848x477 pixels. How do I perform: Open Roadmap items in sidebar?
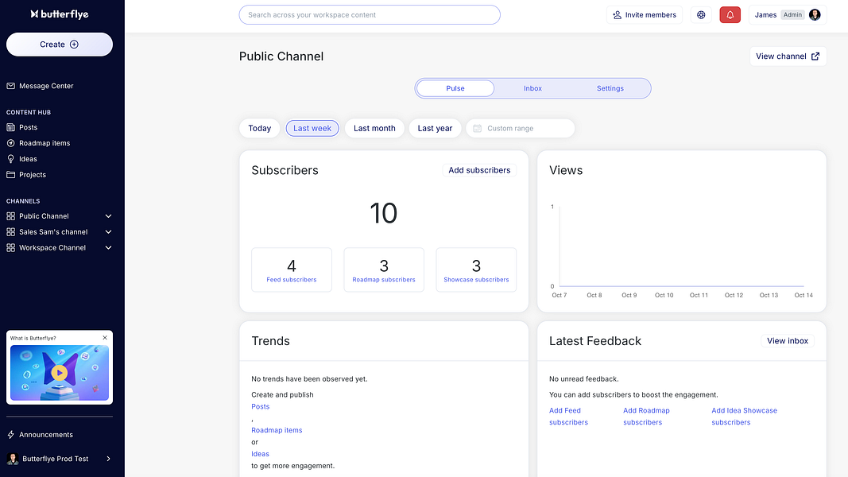click(45, 143)
